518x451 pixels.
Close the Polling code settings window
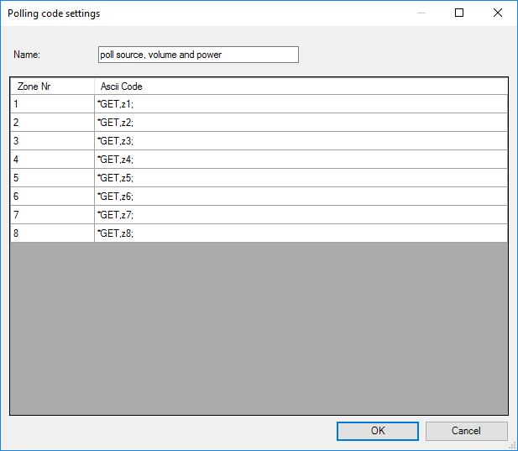[498, 13]
